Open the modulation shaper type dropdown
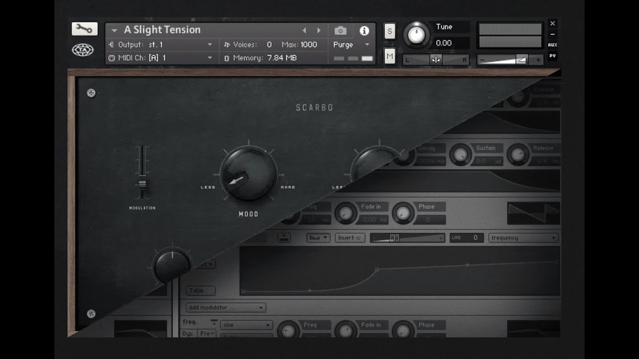Viewport: 639px width, 359px height. [319, 238]
